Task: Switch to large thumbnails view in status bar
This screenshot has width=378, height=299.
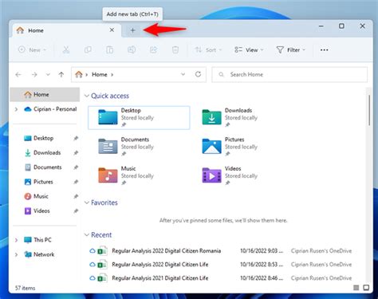Action: (x=366, y=288)
